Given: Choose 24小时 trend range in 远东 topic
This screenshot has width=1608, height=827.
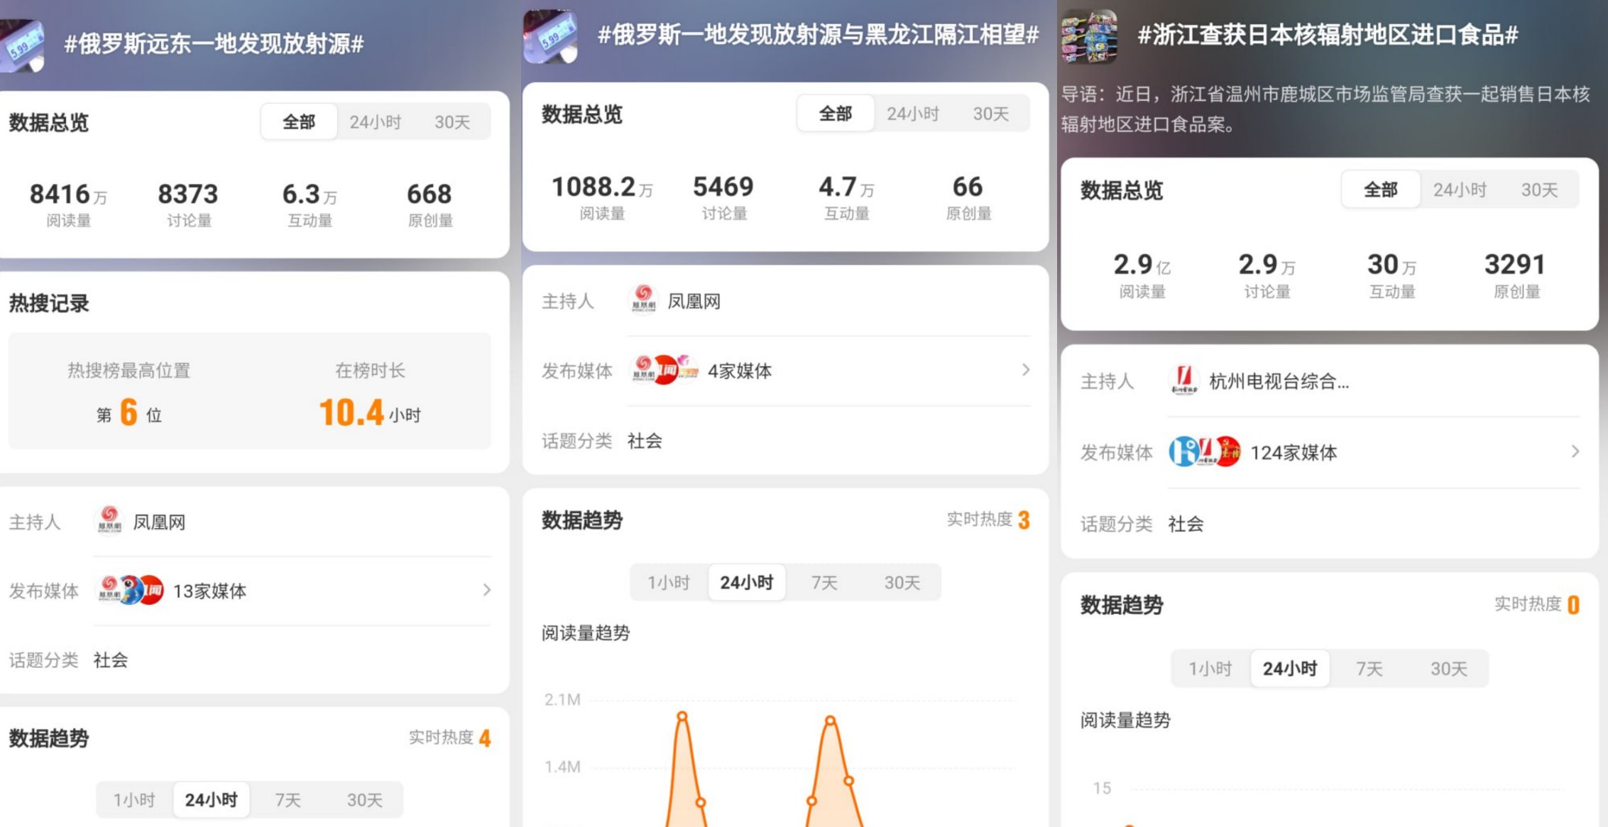Looking at the screenshot, I should tap(211, 800).
